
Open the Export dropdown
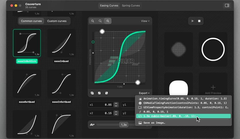144,93
